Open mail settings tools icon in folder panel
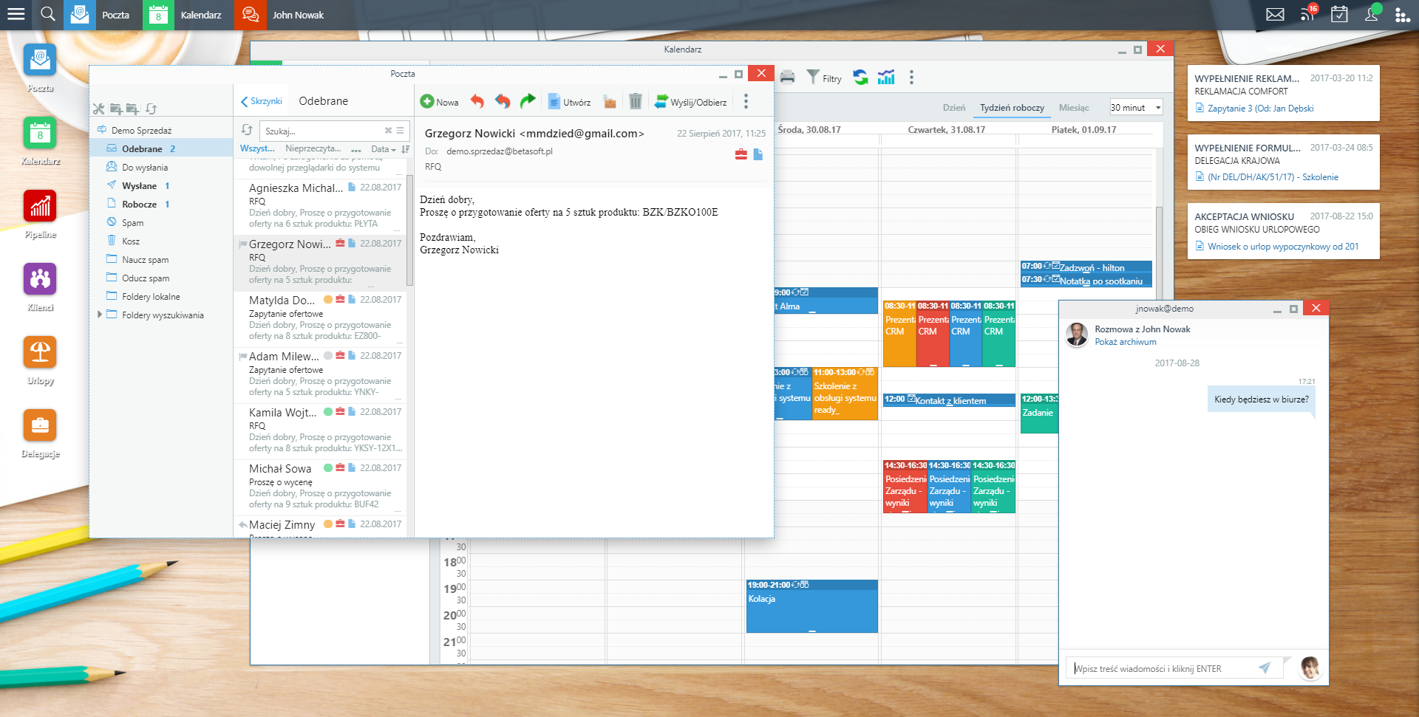 (x=98, y=109)
